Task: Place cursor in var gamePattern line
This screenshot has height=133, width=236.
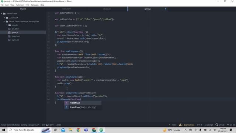Action: click(67, 13)
